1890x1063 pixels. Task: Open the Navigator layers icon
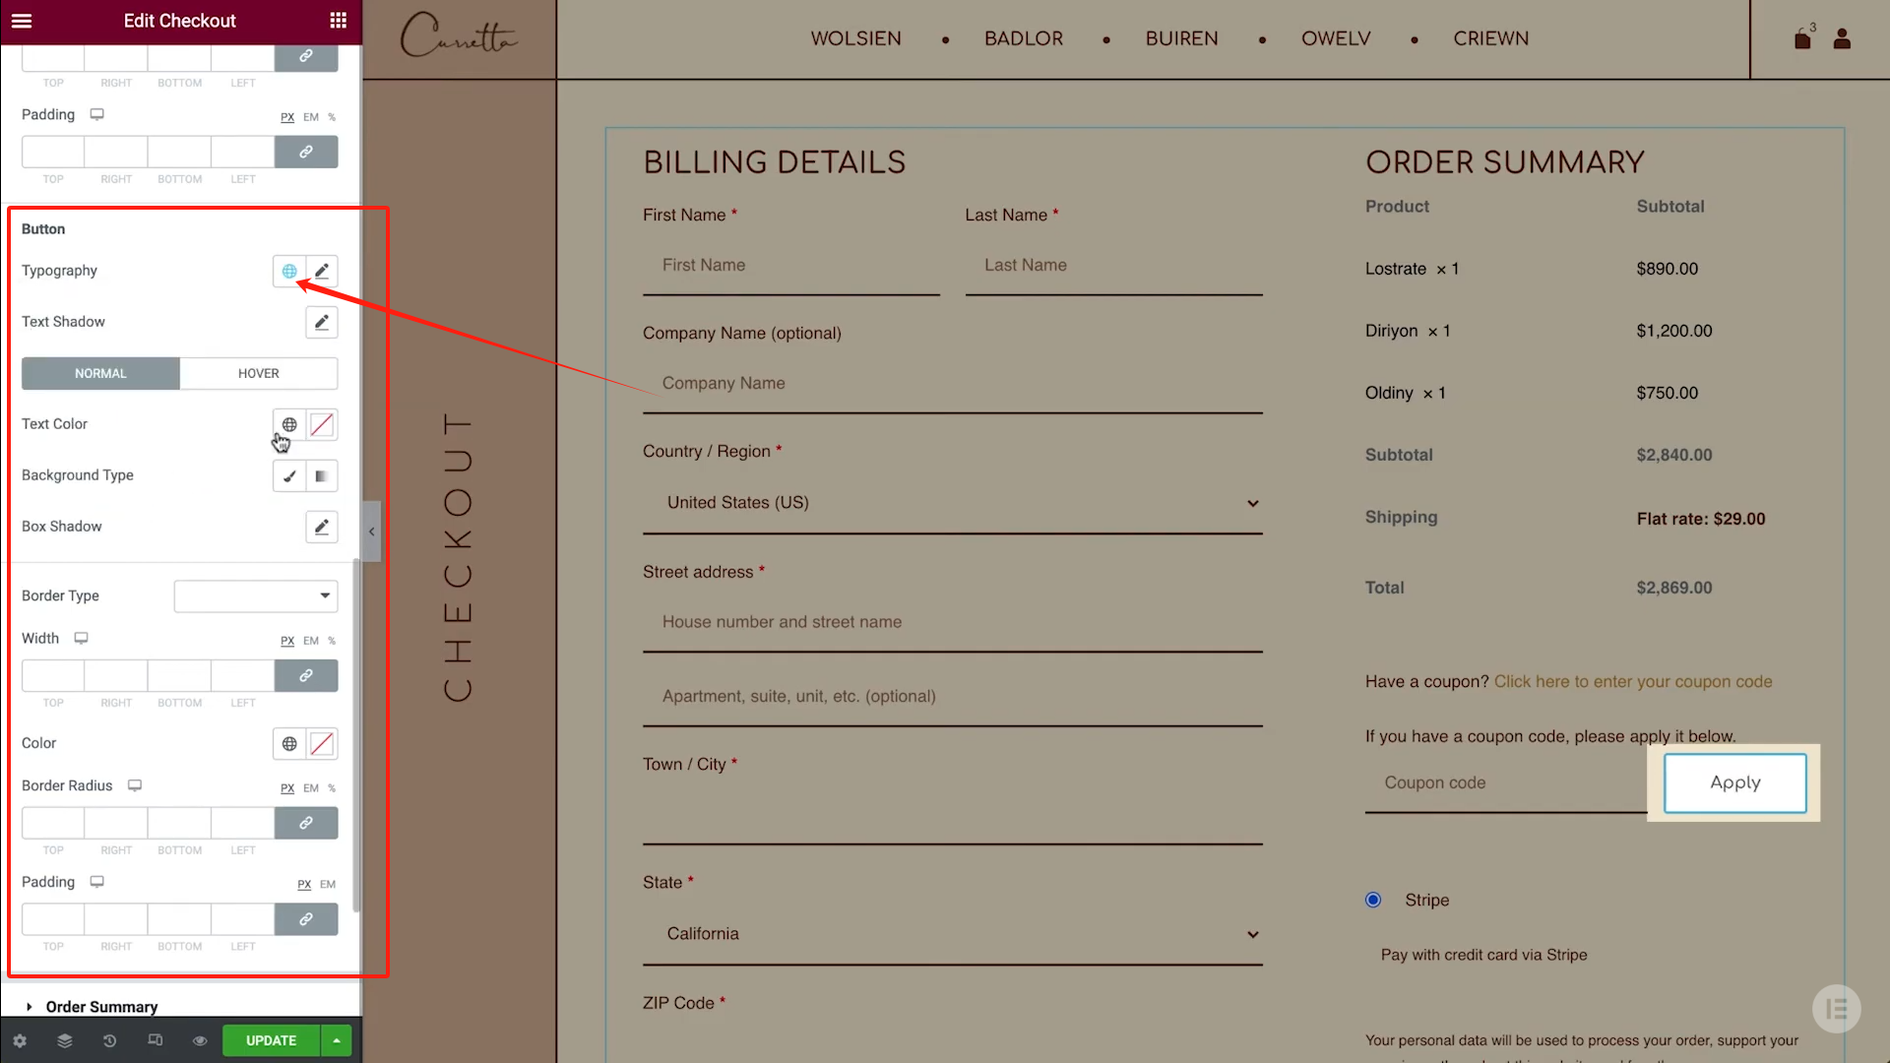pos(64,1040)
